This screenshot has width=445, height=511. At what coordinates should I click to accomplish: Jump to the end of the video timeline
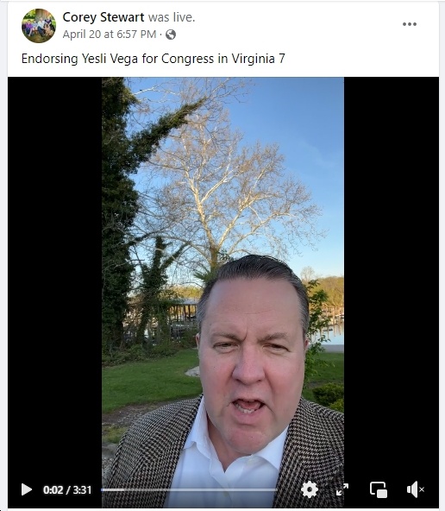[x=277, y=489]
